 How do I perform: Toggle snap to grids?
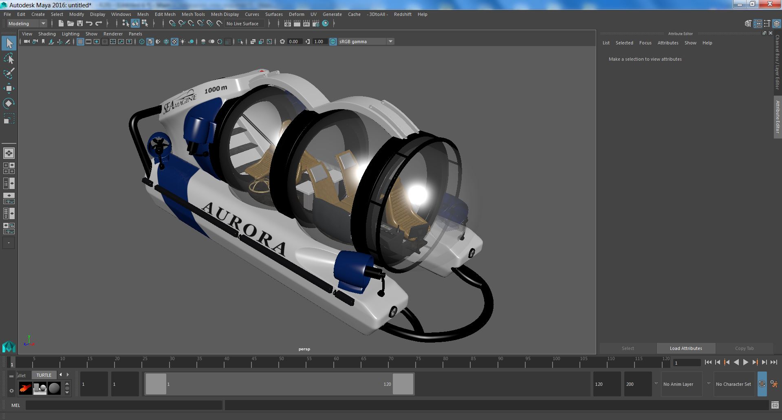(x=172, y=24)
